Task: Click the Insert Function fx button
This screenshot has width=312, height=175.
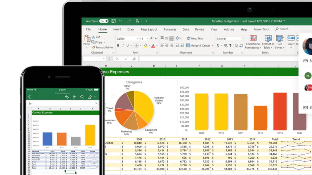Action: (x=134, y=59)
